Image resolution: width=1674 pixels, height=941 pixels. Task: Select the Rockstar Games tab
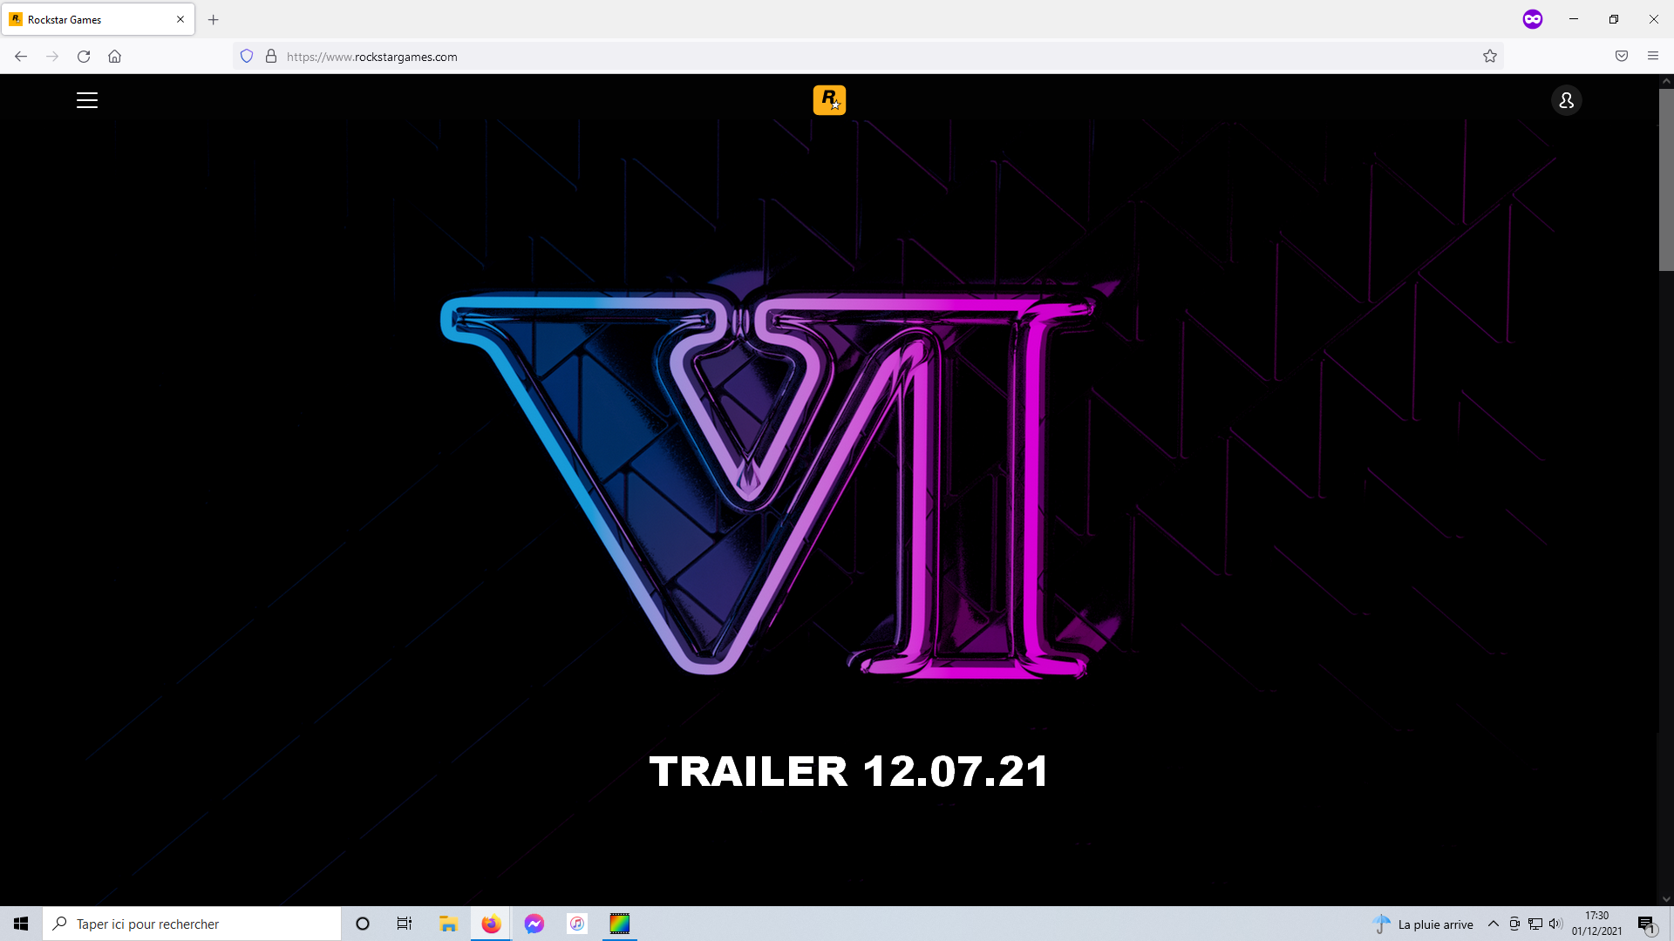[x=87, y=19]
